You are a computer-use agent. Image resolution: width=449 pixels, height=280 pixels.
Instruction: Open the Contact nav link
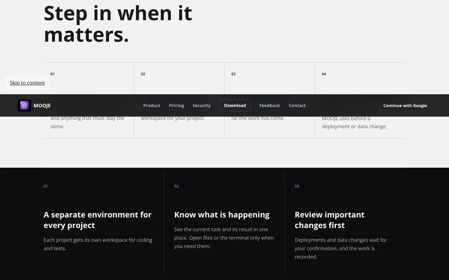297,105
